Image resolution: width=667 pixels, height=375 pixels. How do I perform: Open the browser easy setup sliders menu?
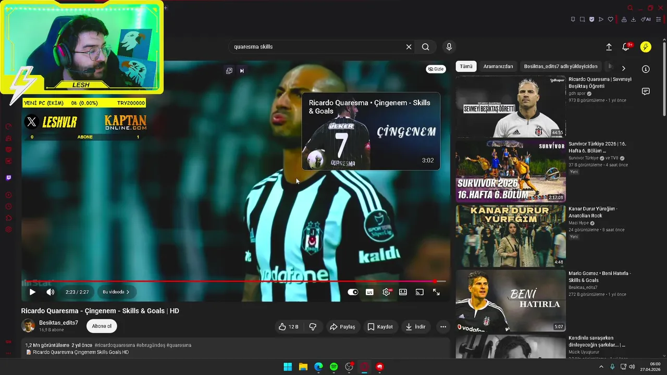(660, 19)
